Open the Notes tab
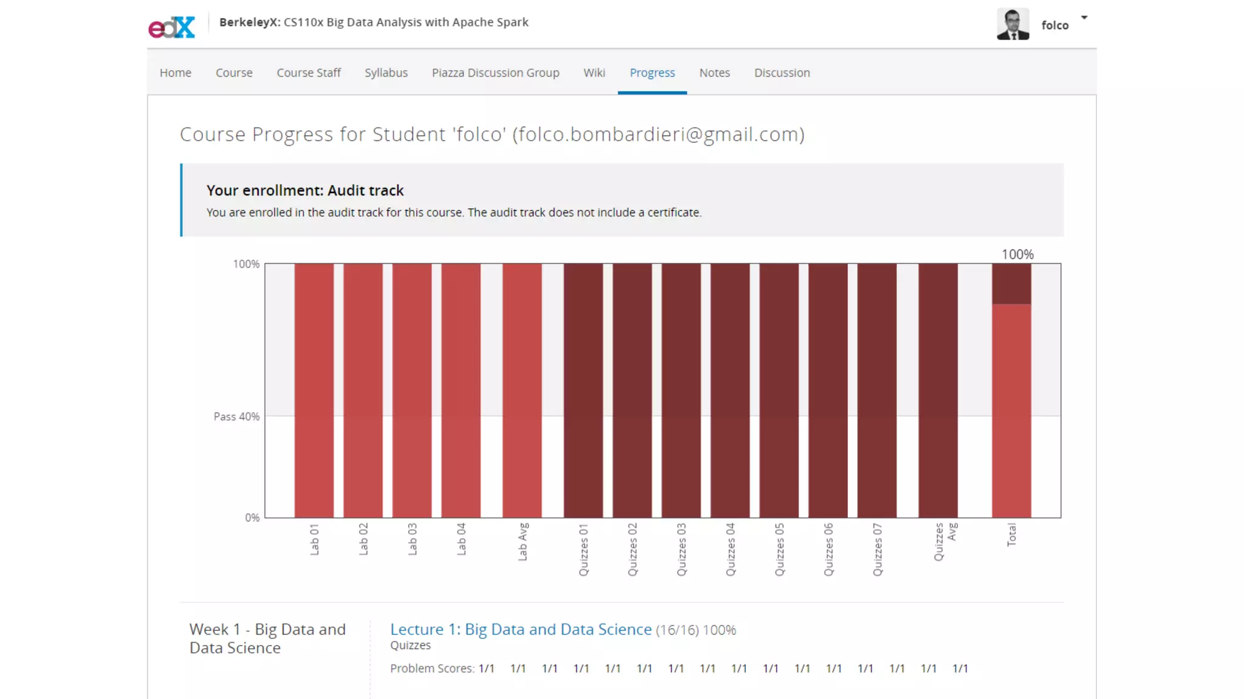The width and height of the screenshot is (1244, 699). 714,72
